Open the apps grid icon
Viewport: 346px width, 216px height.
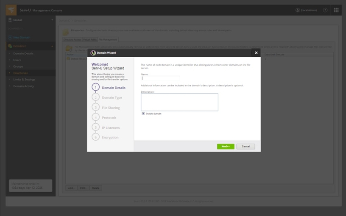(336, 10)
